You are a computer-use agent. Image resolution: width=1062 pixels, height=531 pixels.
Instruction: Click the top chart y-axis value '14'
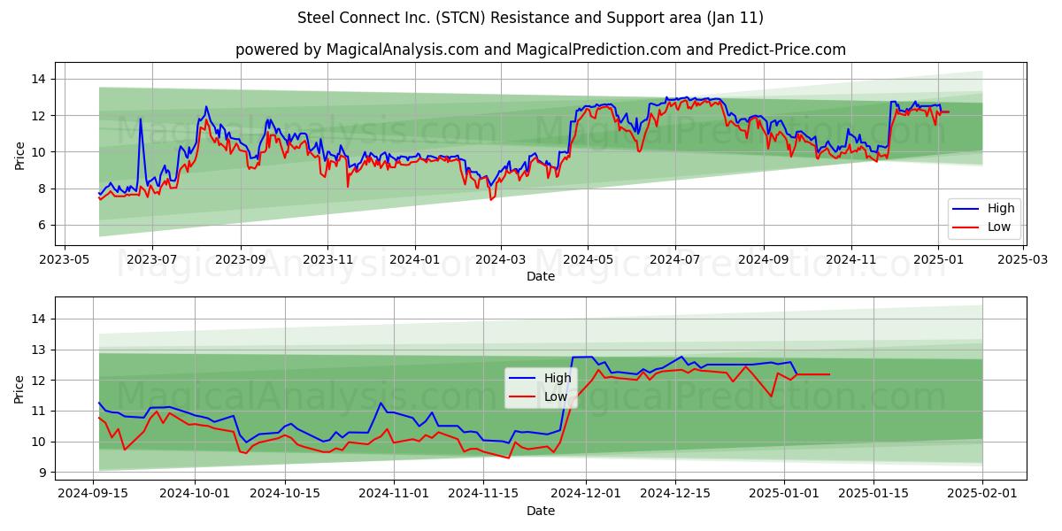point(41,79)
